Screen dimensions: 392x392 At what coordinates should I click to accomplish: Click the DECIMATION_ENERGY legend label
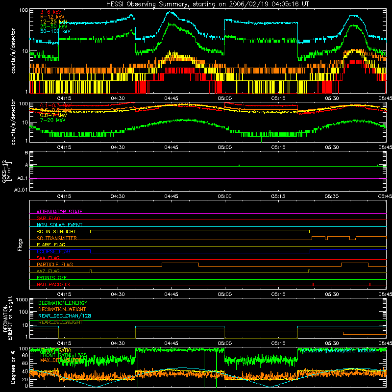(x=63, y=303)
